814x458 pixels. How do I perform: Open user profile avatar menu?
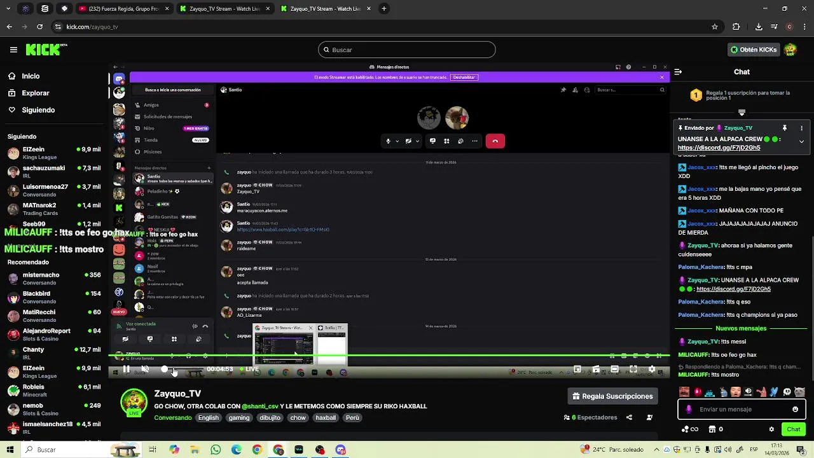790,50
